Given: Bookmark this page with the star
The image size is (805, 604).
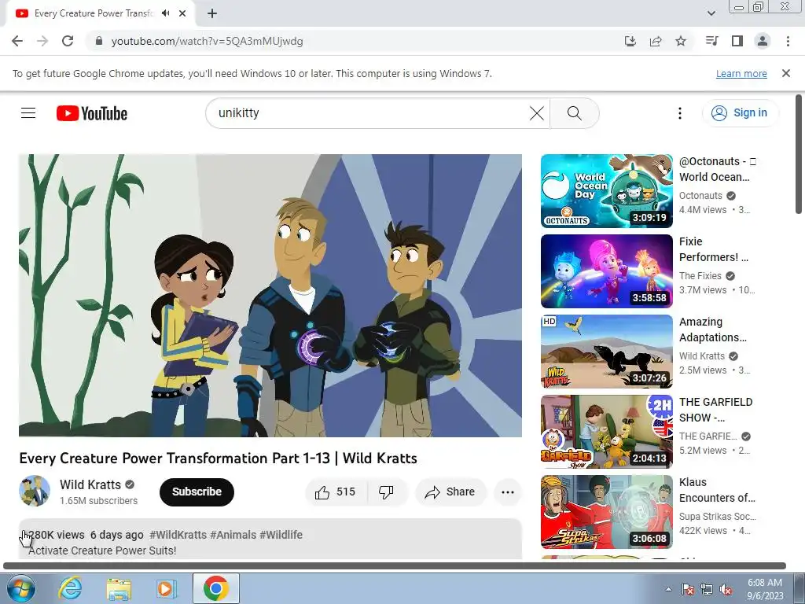Looking at the screenshot, I should (681, 41).
